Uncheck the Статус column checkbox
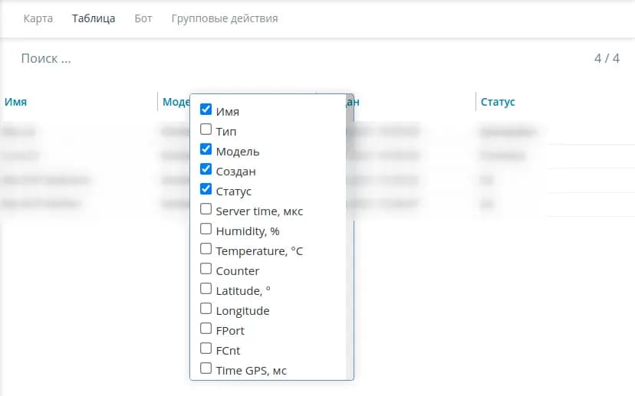The width and height of the screenshot is (635, 396). pyautogui.click(x=206, y=189)
